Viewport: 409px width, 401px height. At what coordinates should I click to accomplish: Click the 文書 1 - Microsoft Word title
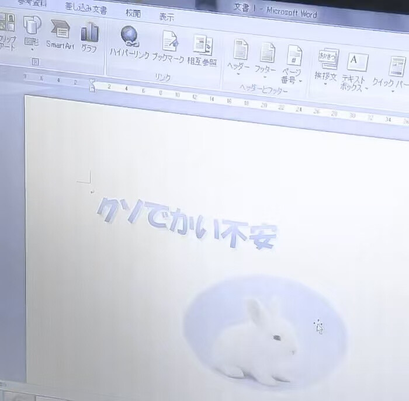pos(275,11)
